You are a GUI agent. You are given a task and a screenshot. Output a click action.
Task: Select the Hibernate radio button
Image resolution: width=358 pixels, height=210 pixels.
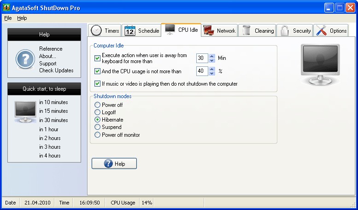(x=98, y=120)
